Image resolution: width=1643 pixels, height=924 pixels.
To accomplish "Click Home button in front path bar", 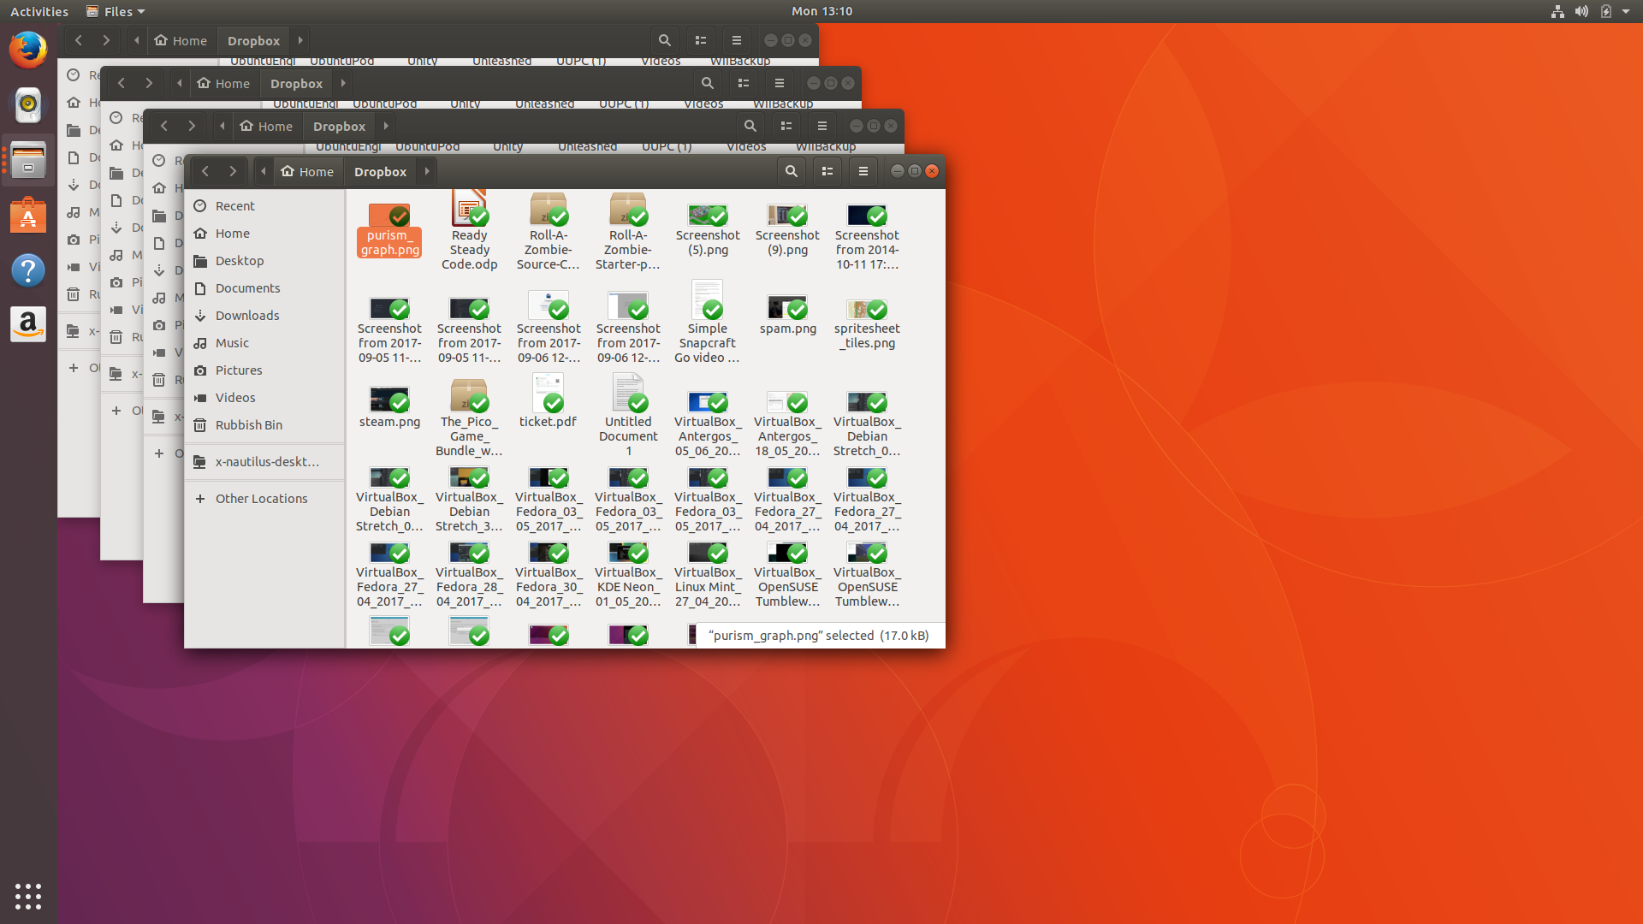I will click(308, 171).
